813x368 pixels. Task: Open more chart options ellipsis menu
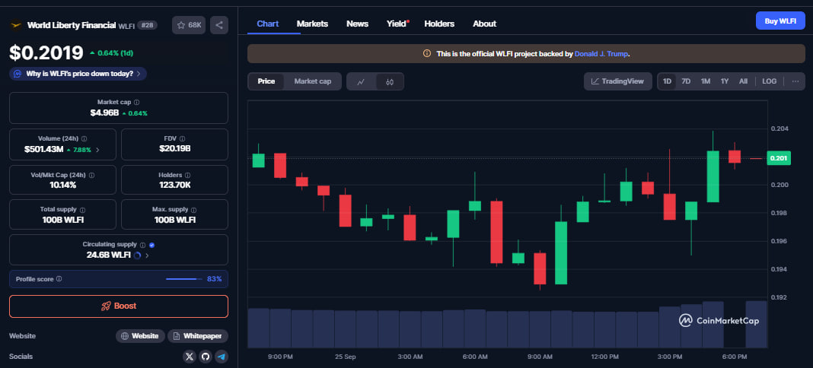(795, 81)
